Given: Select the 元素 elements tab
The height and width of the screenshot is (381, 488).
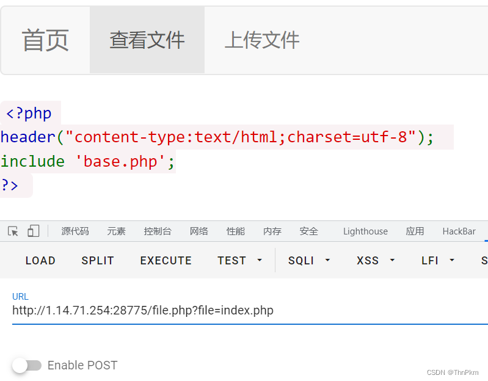Looking at the screenshot, I should point(116,231).
